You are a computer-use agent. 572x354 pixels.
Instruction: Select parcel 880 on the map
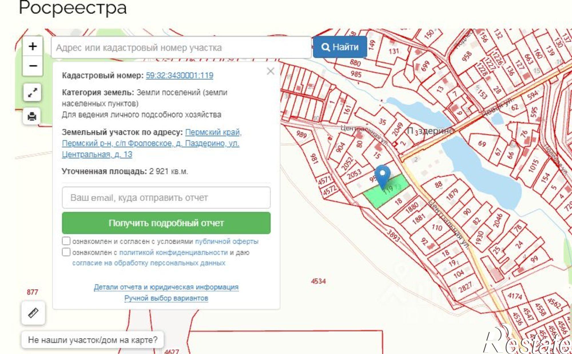(x=355, y=63)
